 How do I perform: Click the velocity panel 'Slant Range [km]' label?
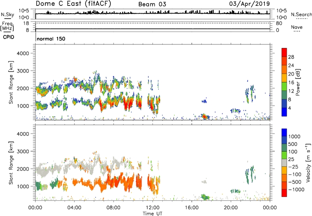click(x=11, y=163)
